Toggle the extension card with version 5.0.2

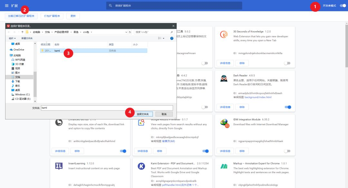(205, 63)
